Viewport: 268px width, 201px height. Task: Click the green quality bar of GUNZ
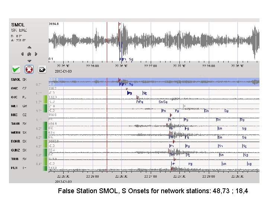(45, 153)
